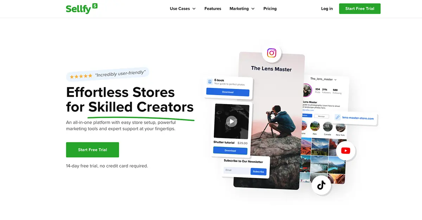Click the hero Start Free Trial button

coord(92,150)
